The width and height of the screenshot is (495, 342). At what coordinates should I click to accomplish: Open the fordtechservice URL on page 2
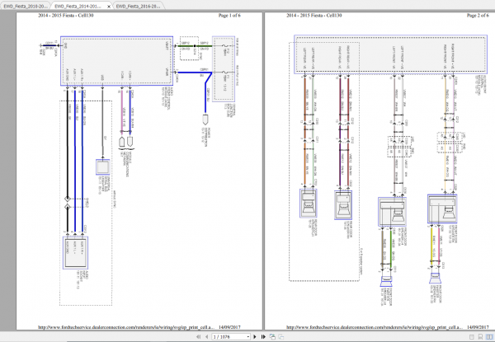[375, 327]
